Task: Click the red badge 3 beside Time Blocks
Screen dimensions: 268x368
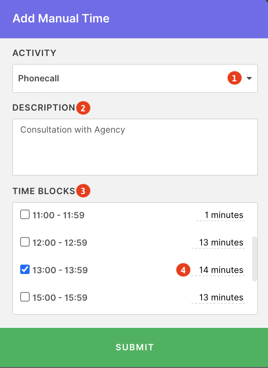Action: click(83, 191)
